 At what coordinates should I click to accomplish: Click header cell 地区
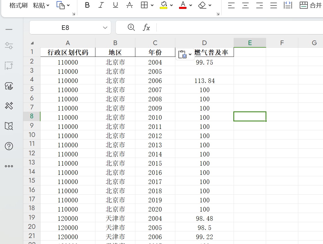tap(115, 52)
